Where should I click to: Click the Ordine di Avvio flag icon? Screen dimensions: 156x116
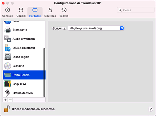(7, 93)
